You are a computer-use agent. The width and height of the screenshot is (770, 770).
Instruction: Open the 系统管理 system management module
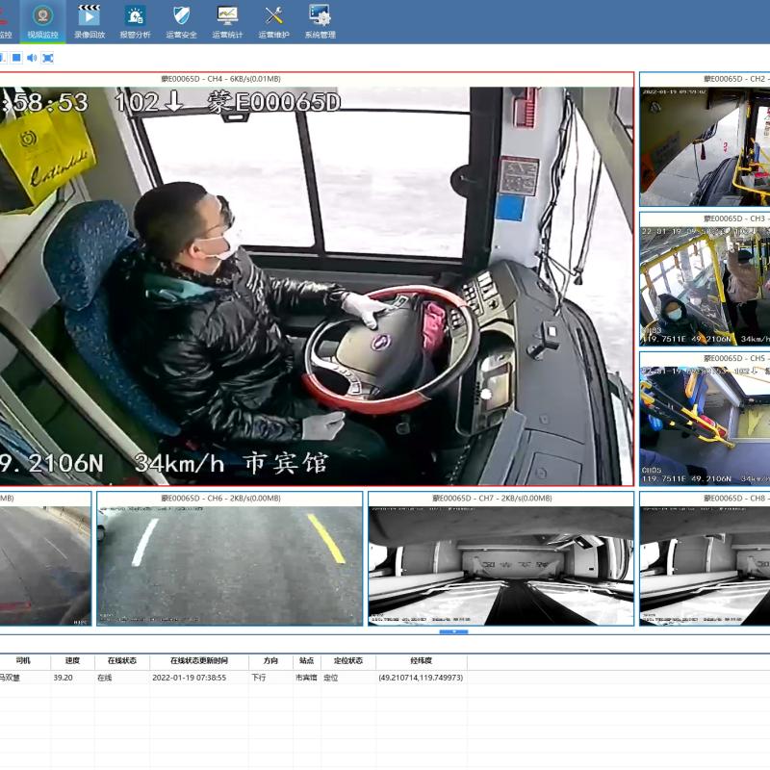coord(320,21)
